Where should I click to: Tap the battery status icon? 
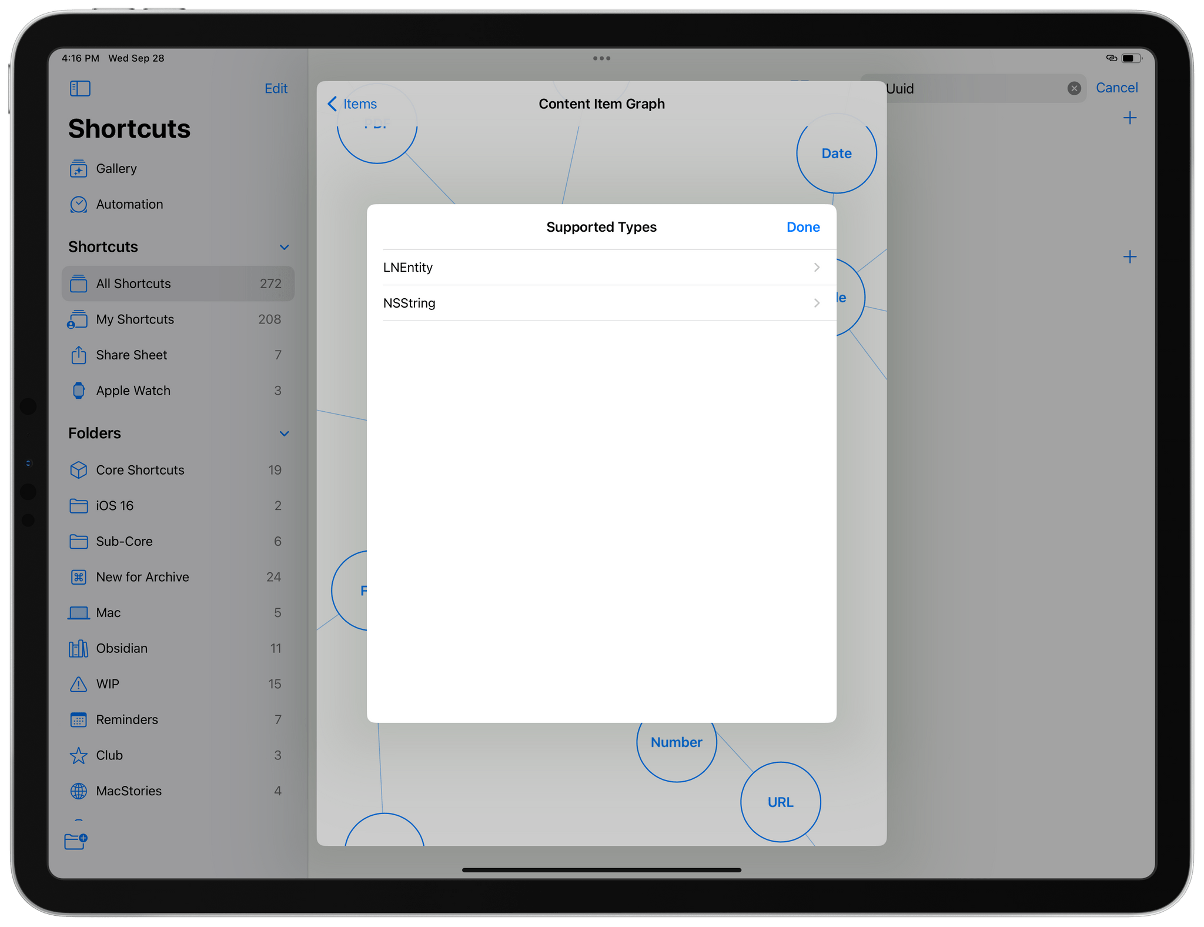1131,58
